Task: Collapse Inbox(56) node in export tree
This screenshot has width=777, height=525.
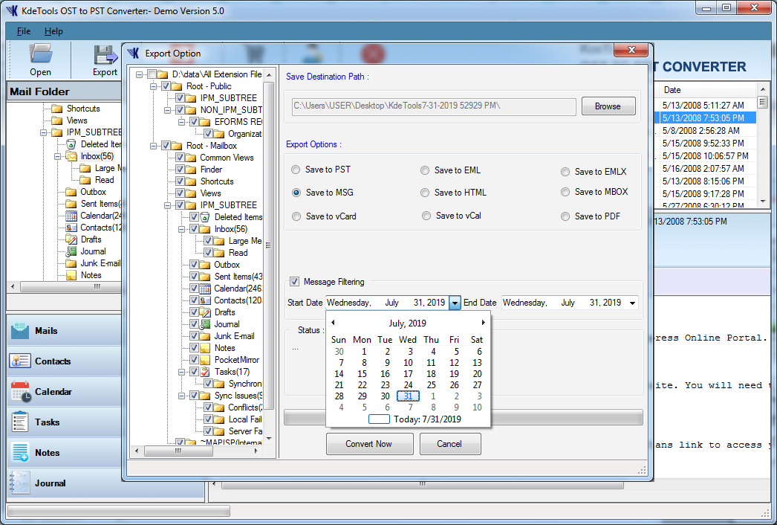Action: pos(182,229)
